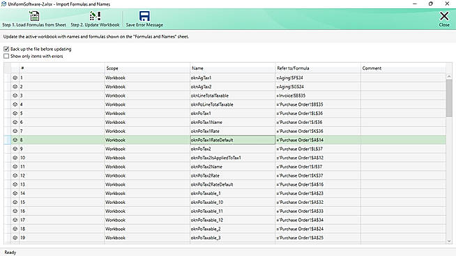Click status icon in row 15
456x256 pixels.
(15, 202)
